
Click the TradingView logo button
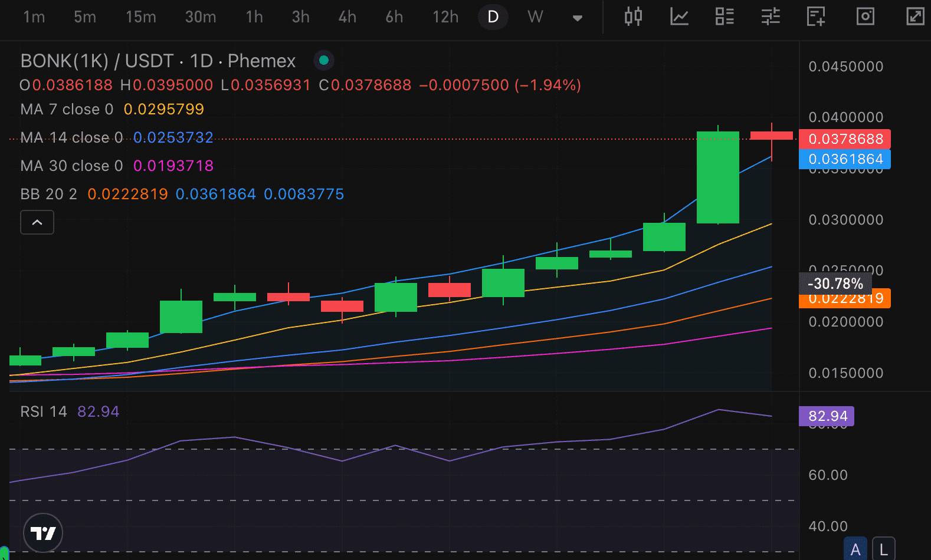[x=43, y=533]
